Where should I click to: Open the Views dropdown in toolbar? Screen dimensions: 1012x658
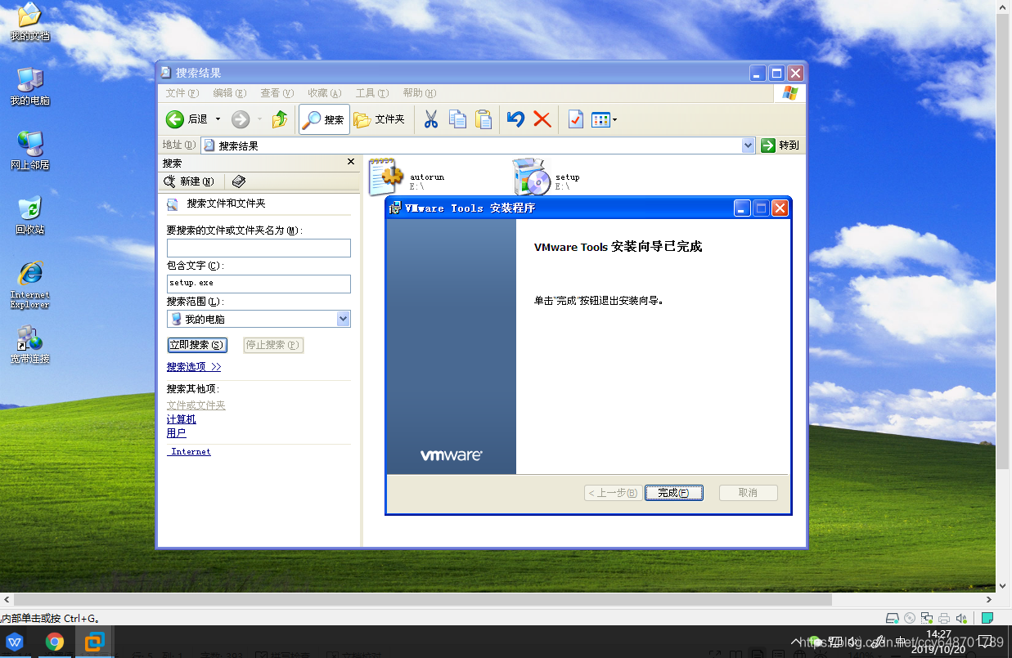tap(604, 119)
